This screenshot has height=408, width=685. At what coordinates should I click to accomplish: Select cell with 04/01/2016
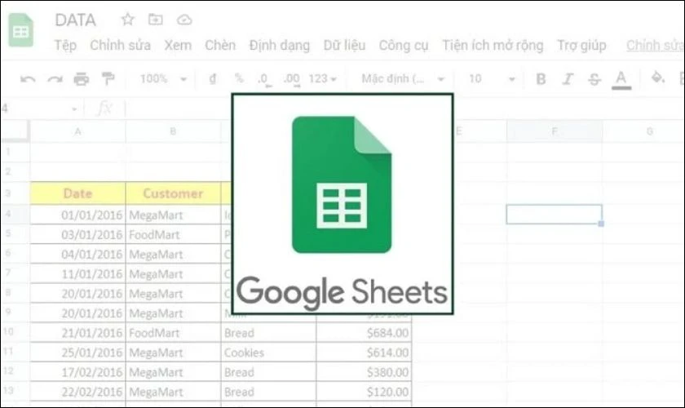(77, 254)
